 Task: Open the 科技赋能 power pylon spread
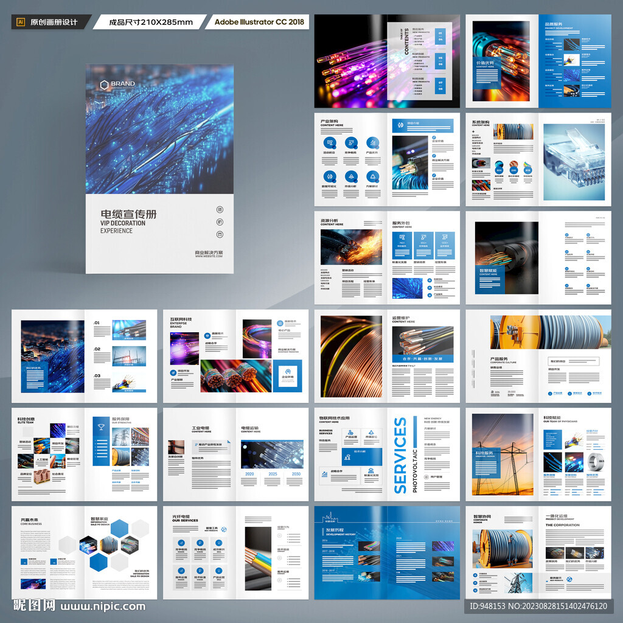pyautogui.click(x=538, y=454)
